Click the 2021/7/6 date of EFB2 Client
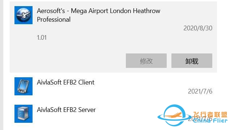The height and width of the screenshot is (130, 230). coord(200,91)
